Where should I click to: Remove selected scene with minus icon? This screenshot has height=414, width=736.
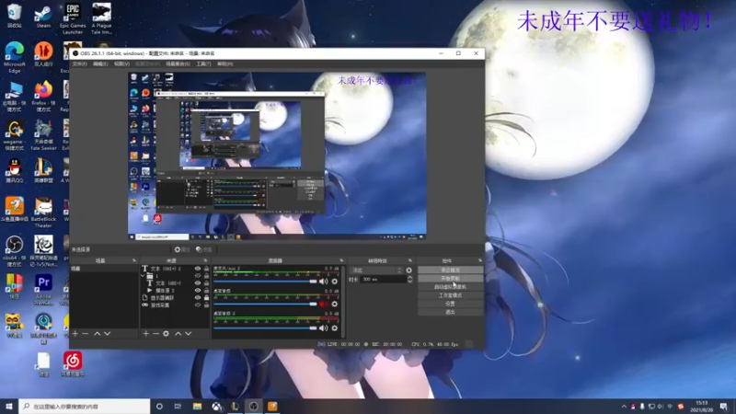coord(85,334)
